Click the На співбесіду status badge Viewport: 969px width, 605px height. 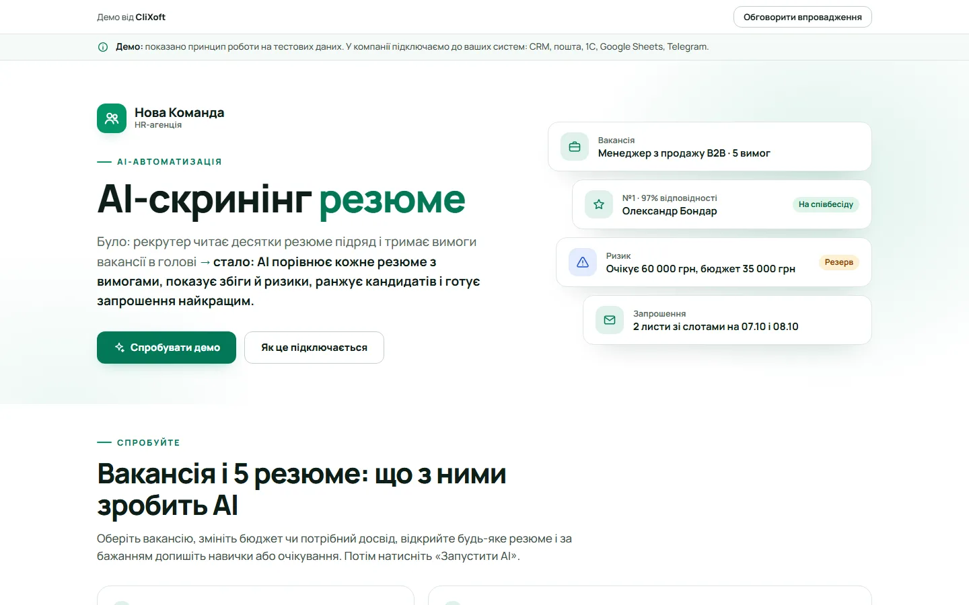826,204
